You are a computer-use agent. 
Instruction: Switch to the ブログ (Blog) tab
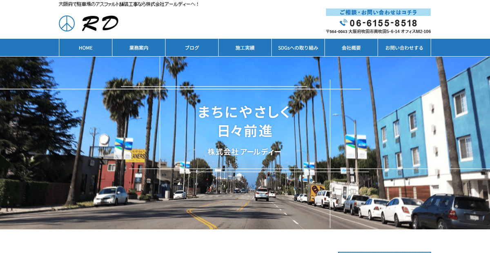pyautogui.click(x=191, y=47)
